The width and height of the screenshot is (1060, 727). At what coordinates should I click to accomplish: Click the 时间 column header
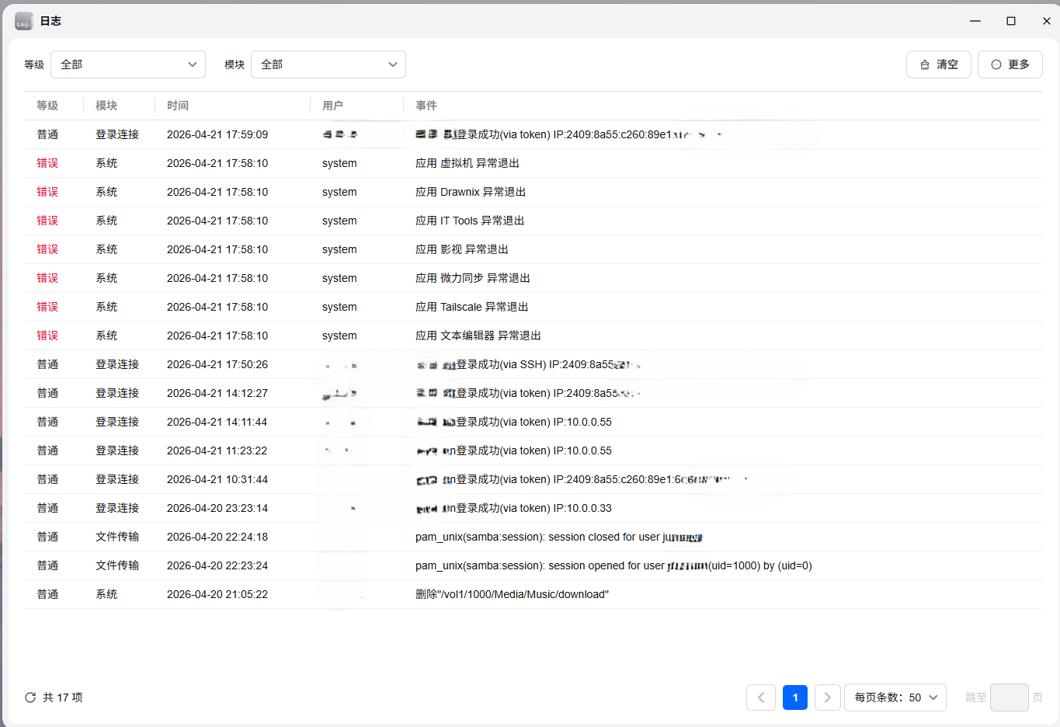178,105
